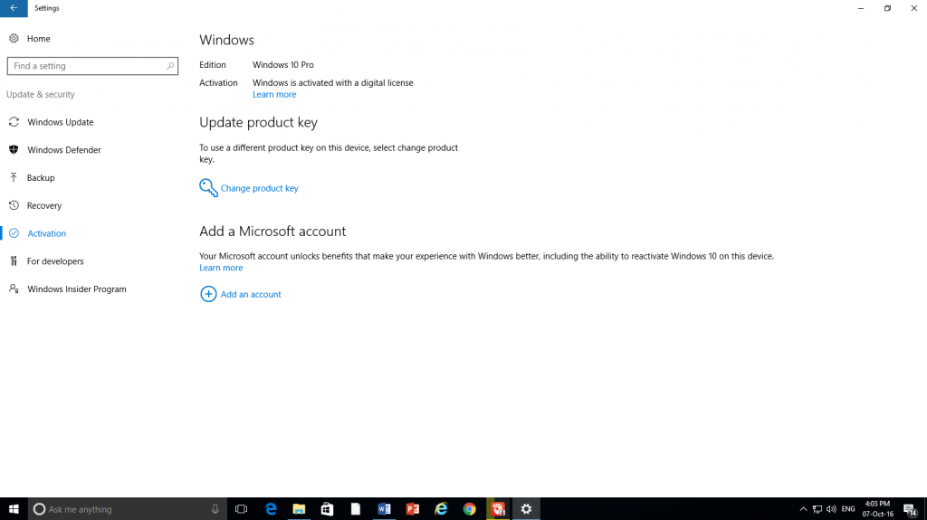Viewport: 927px width, 520px height.
Task: Click the Windows Defender shield icon
Action: pyautogui.click(x=14, y=149)
